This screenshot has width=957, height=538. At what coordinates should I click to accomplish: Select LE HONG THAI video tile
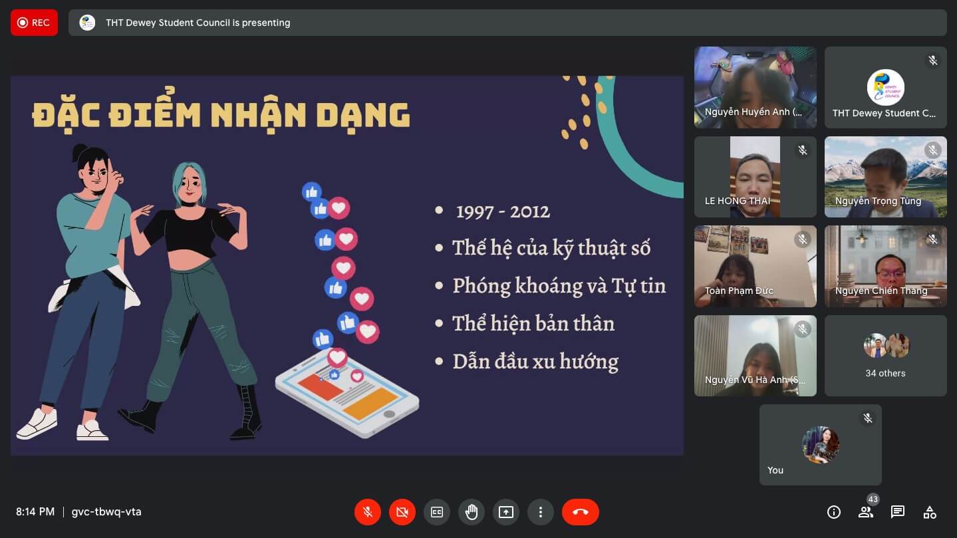pos(755,177)
